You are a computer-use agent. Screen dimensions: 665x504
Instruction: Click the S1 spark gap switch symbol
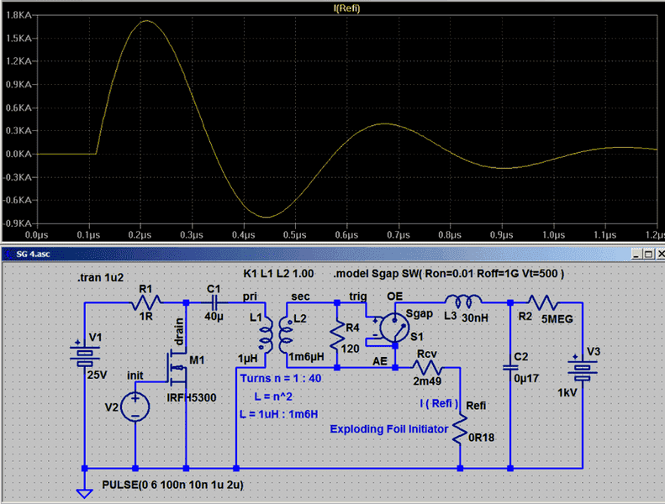click(393, 328)
